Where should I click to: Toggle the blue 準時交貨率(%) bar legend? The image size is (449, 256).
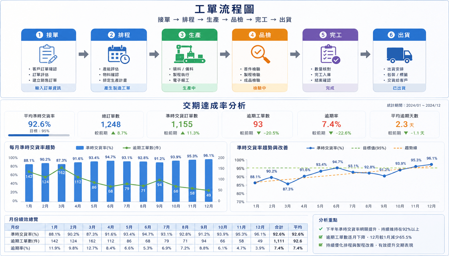pos(95,148)
